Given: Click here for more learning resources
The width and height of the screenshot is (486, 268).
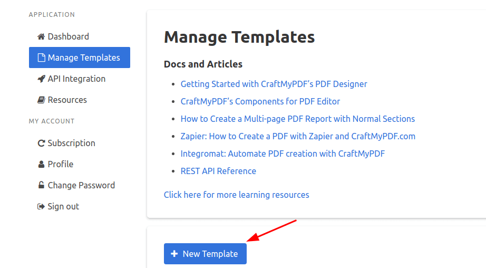Looking at the screenshot, I should (x=237, y=195).
